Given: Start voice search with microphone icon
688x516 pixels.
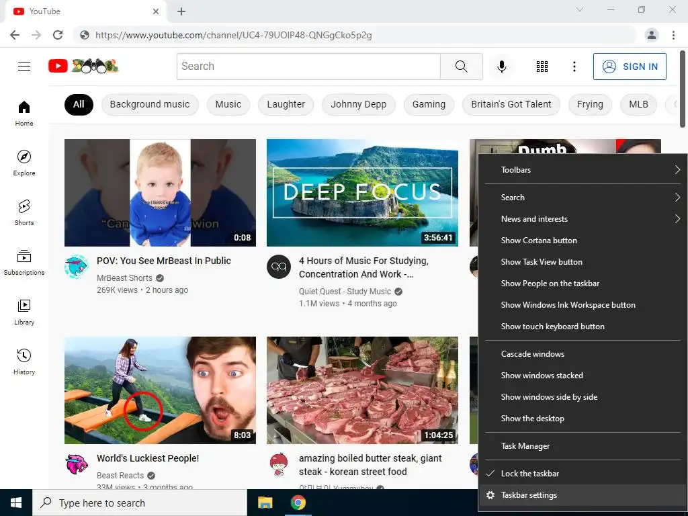Looking at the screenshot, I should (x=501, y=67).
